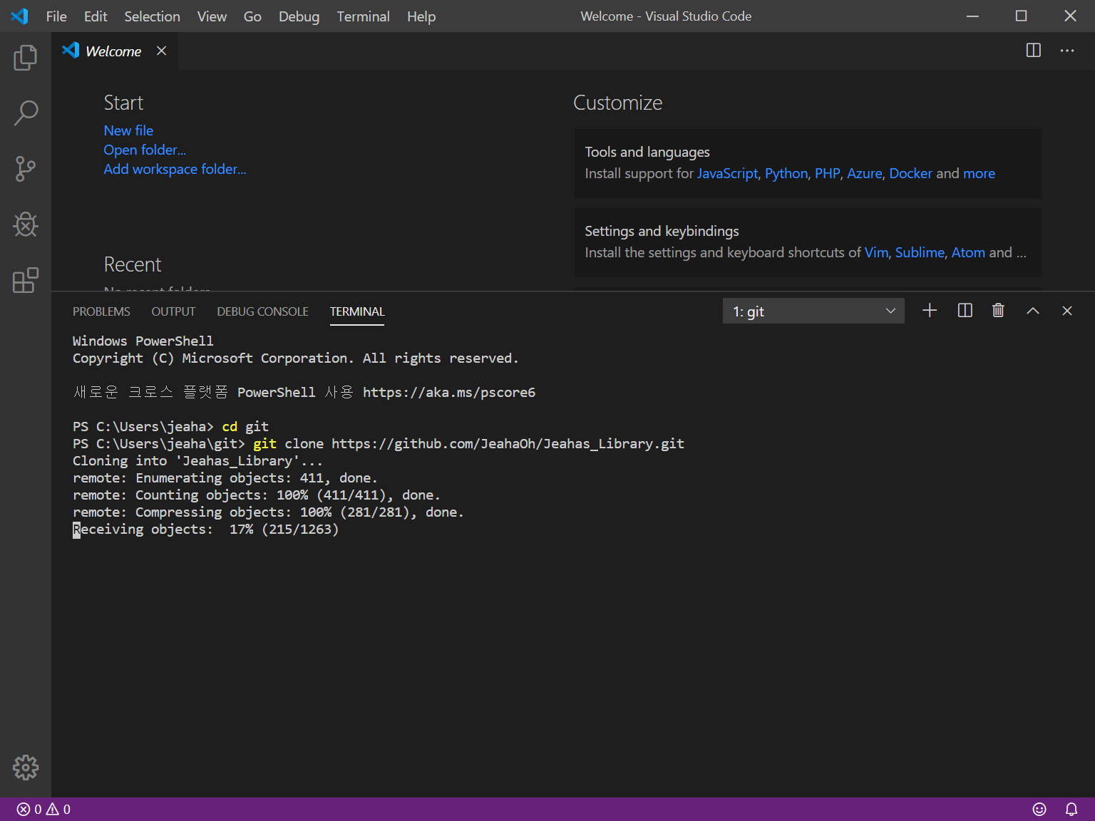Open the Source Control view
The image size is (1095, 821).
(x=26, y=169)
